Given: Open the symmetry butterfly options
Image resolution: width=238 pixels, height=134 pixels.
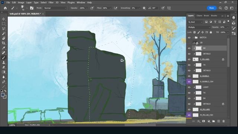Looking at the screenshot, I should click(169, 8).
